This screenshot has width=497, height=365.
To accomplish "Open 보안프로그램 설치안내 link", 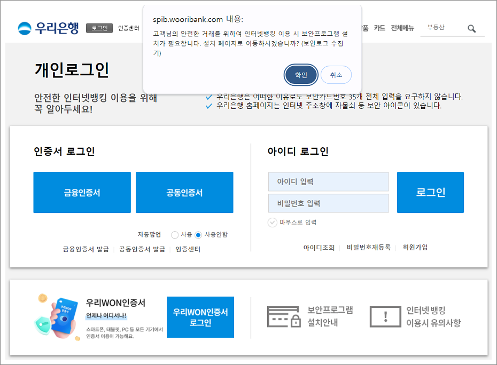I will coord(330,316).
